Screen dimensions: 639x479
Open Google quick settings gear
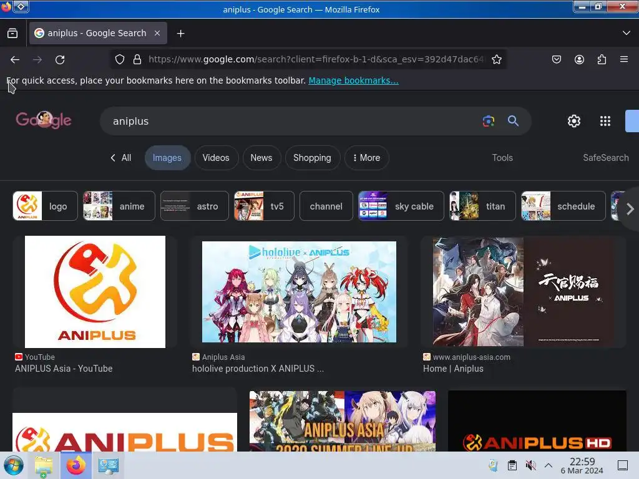(x=574, y=121)
